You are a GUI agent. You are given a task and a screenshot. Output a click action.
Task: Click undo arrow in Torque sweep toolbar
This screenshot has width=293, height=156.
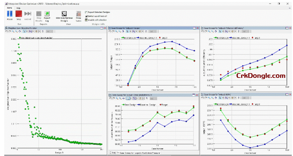110,31
